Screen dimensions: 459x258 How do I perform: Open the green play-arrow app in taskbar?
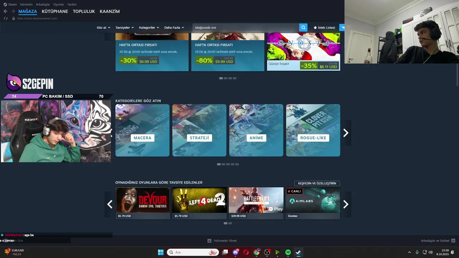(x=277, y=252)
